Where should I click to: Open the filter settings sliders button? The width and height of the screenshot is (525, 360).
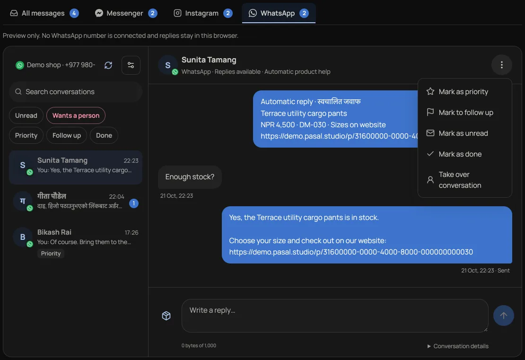coord(131,65)
